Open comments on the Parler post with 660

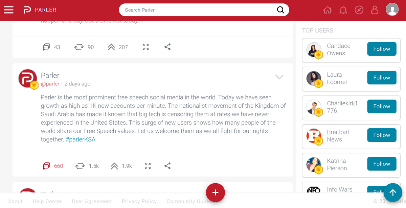click(x=47, y=166)
